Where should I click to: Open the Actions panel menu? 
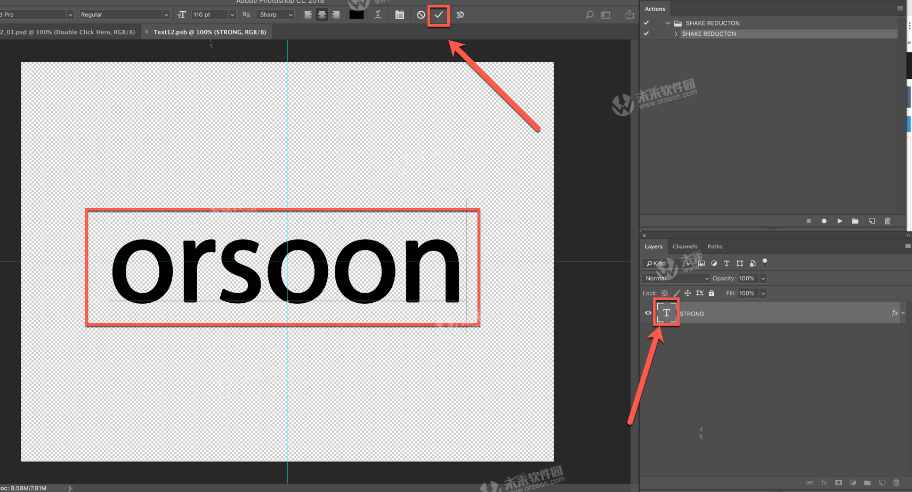900,9
